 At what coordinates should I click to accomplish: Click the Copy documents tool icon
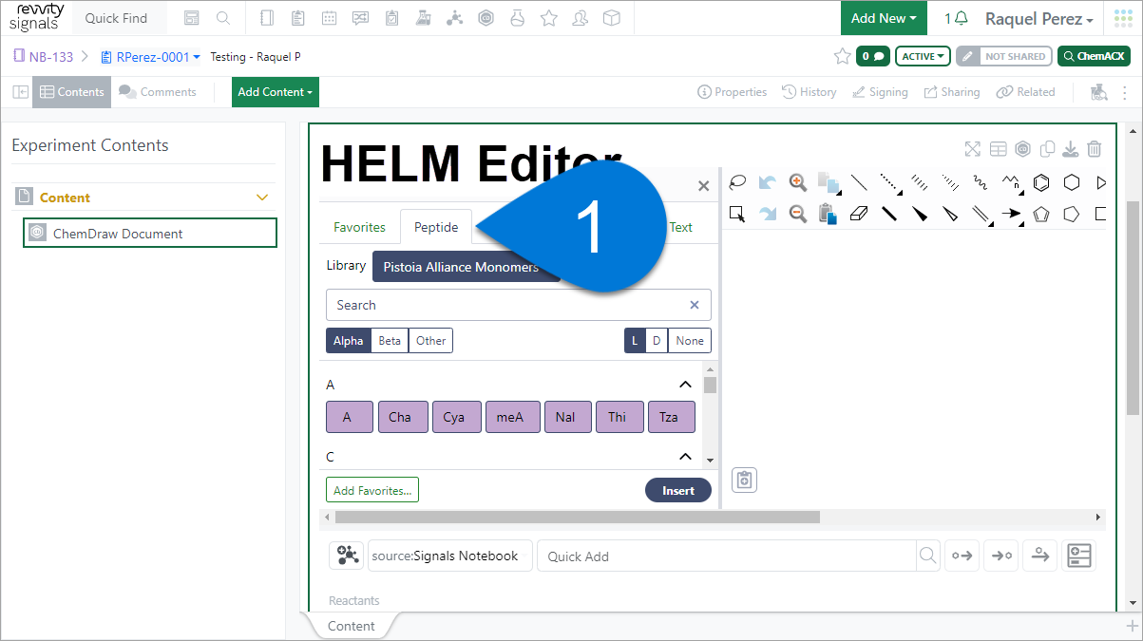tap(829, 182)
